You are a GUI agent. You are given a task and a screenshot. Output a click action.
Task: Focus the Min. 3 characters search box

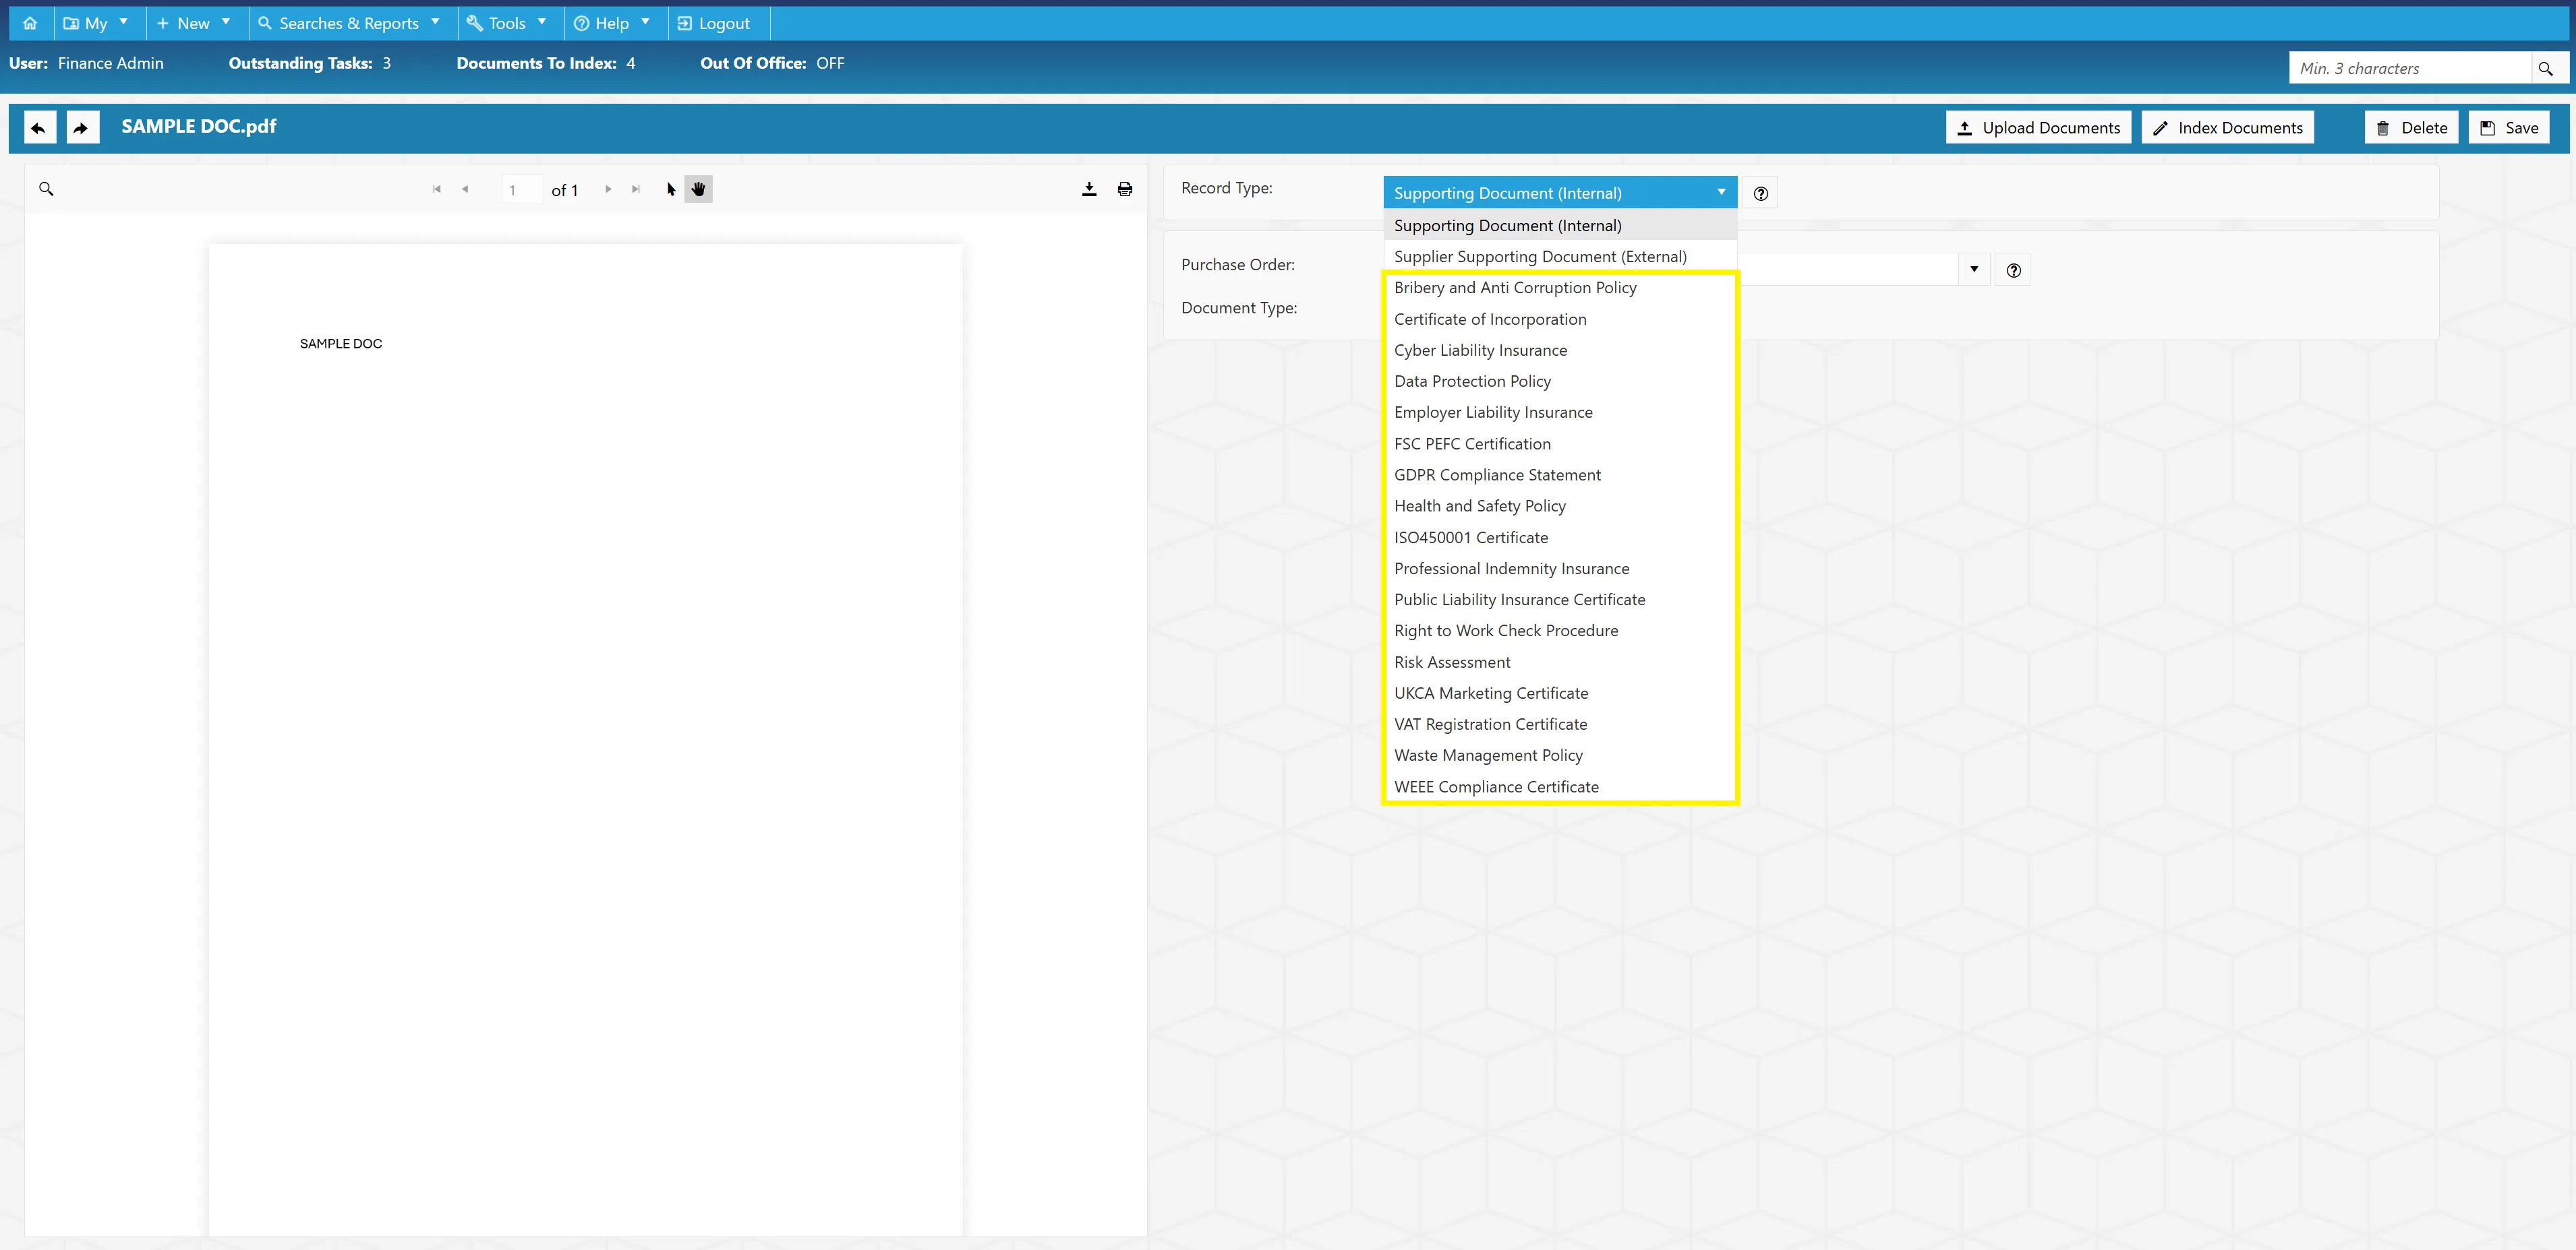coord(2411,68)
